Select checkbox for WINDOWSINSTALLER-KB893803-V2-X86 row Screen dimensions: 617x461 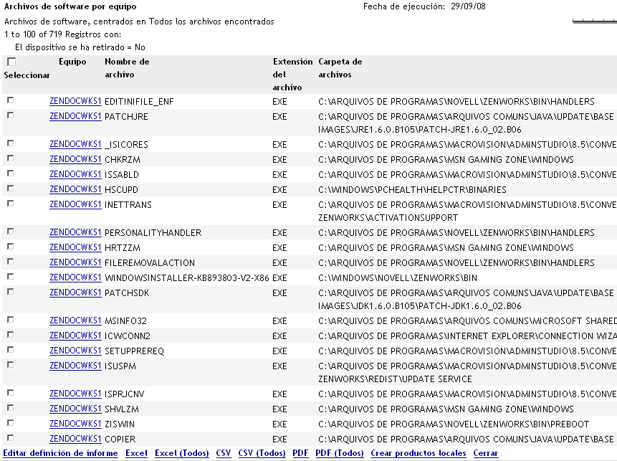(x=11, y=276)
